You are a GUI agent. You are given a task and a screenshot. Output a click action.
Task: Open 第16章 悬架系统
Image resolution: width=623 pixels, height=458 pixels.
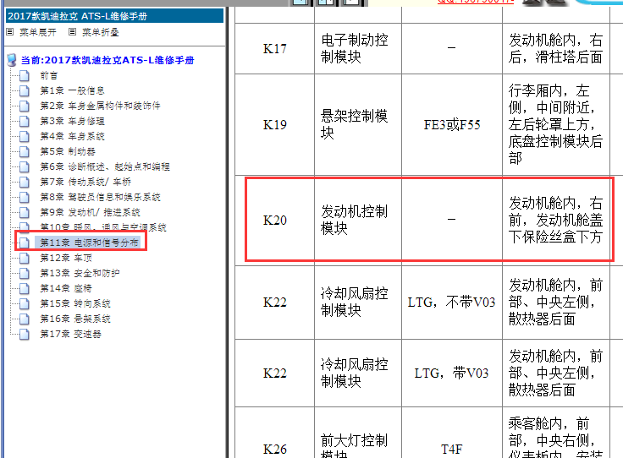pos(75,319)
